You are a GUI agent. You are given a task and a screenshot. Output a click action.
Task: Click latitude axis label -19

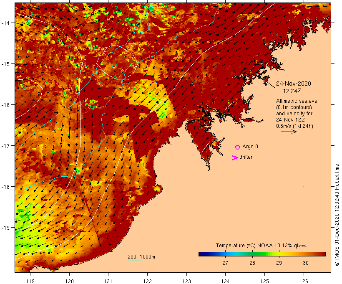5,228
